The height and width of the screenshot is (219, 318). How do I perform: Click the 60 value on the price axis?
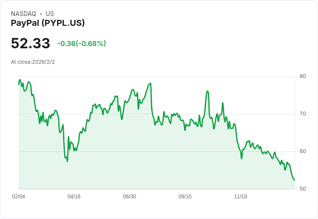coord(302,151)
